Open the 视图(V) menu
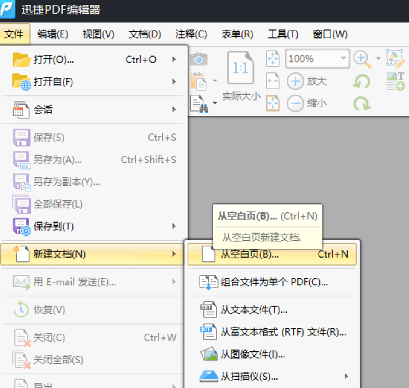The image size is (409, 388). tap(99, 34)
